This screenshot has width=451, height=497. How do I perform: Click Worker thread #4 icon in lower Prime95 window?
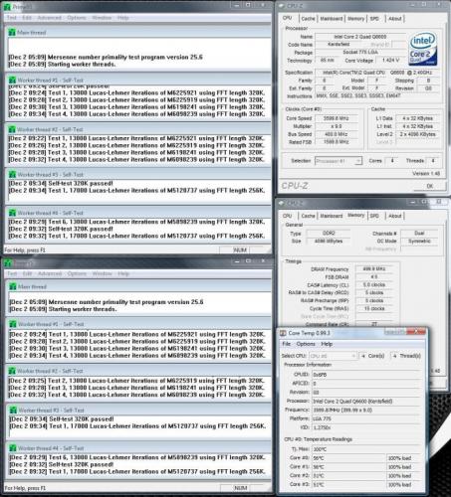click(x=13, y=448)
